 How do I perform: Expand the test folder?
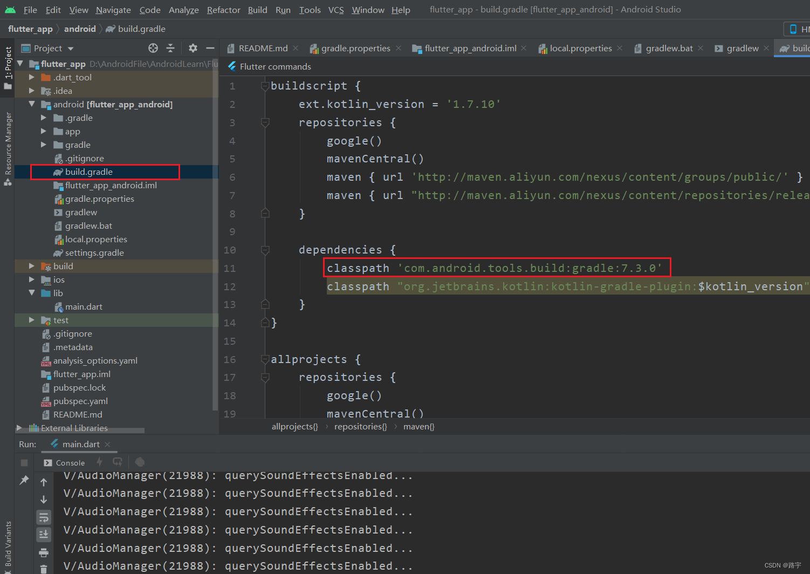(x=32, y=320)
